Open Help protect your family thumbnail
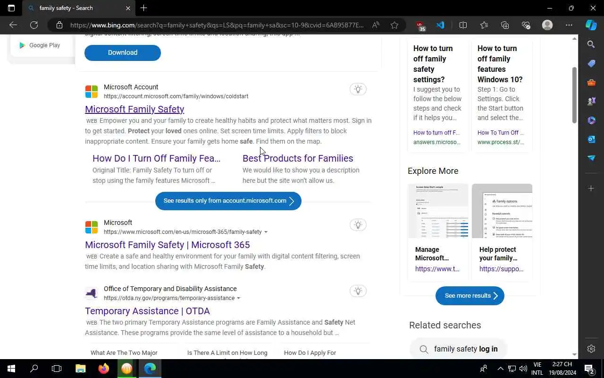The height and width of the screenshot is (378, 604). pyautogui.click(x=502, y=211)
